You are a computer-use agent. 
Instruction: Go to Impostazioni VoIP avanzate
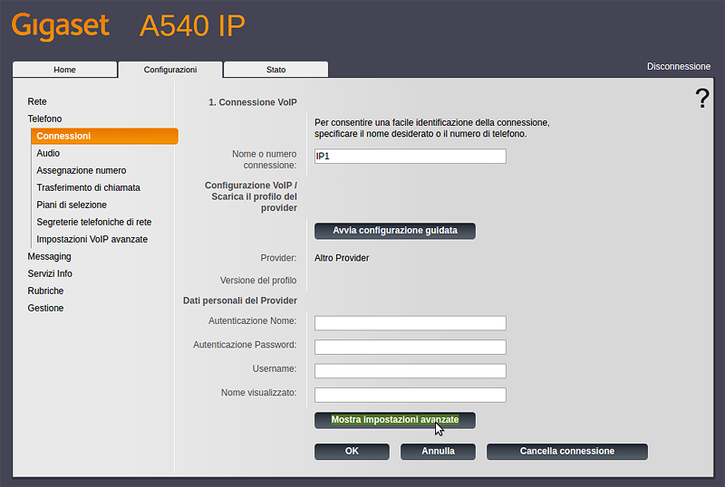pyautogui.click(x=92, y=239)
